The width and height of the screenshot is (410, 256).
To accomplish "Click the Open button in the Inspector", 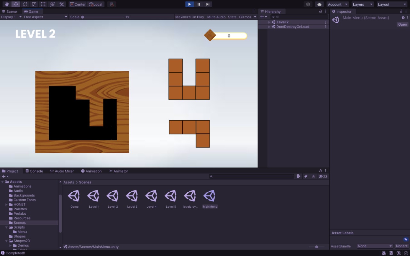I will (x=402, y=25).
